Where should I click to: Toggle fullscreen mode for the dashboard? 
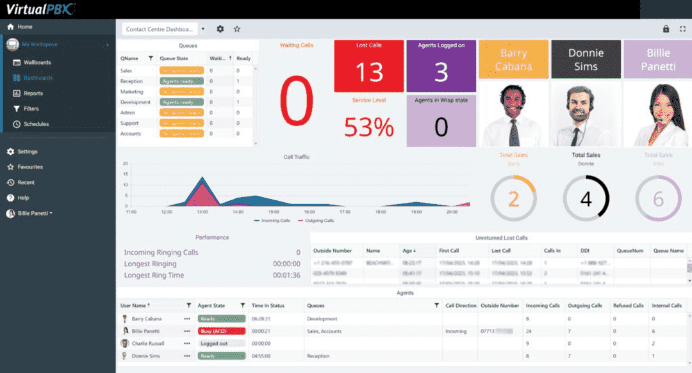682,29
